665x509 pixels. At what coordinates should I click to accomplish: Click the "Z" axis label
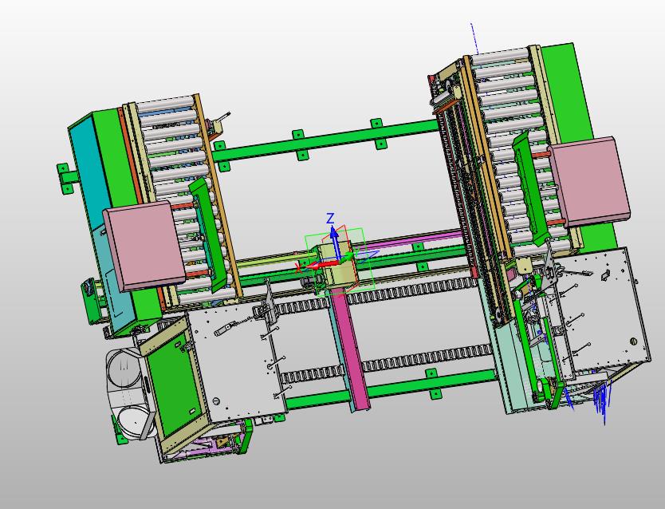coord(330,219)
